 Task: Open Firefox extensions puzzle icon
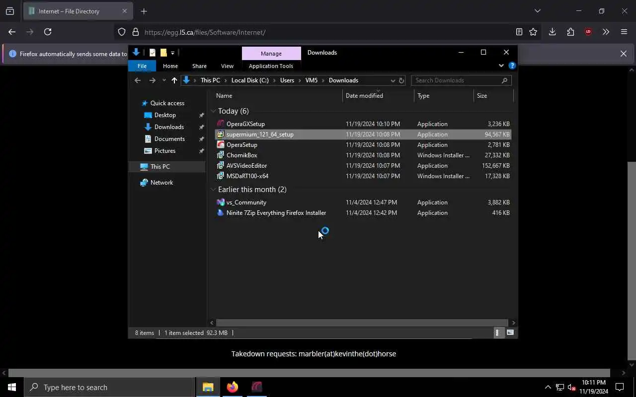pos(570,32)
